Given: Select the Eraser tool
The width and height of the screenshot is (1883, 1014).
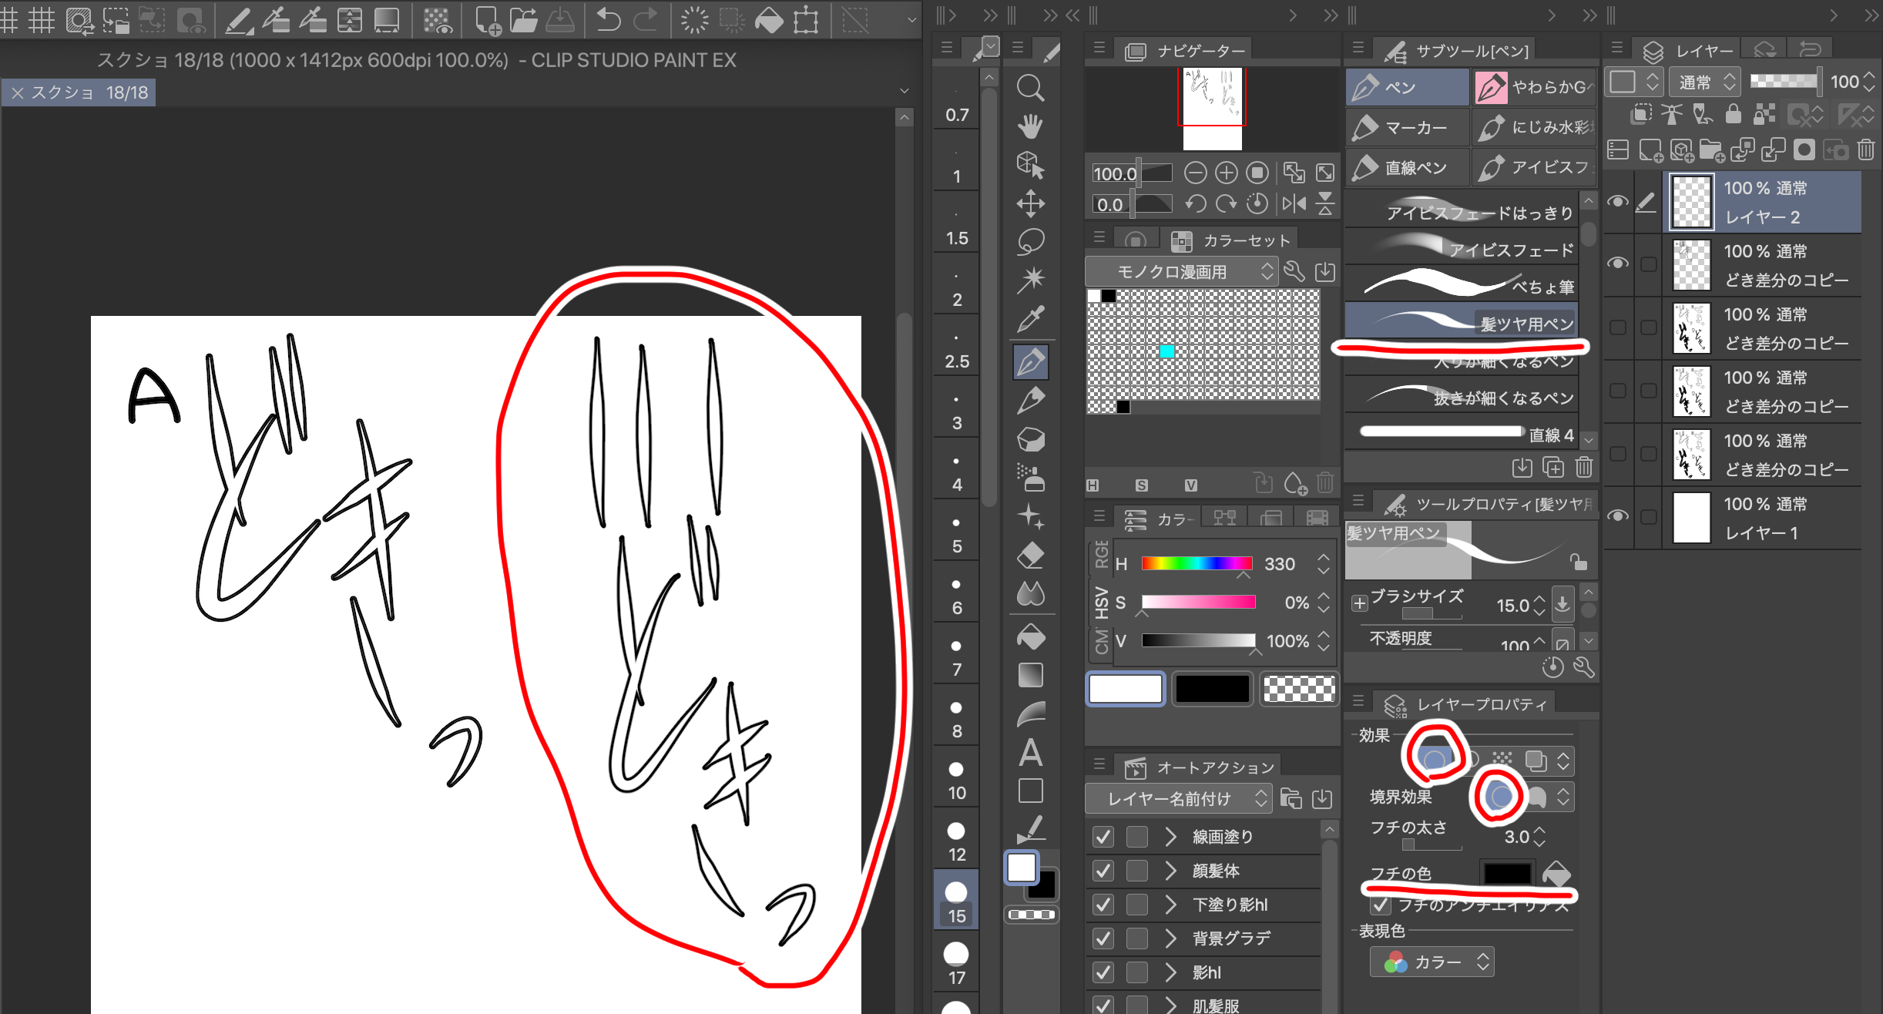Looking at the screenshot, I should [x=1030, y=555].
